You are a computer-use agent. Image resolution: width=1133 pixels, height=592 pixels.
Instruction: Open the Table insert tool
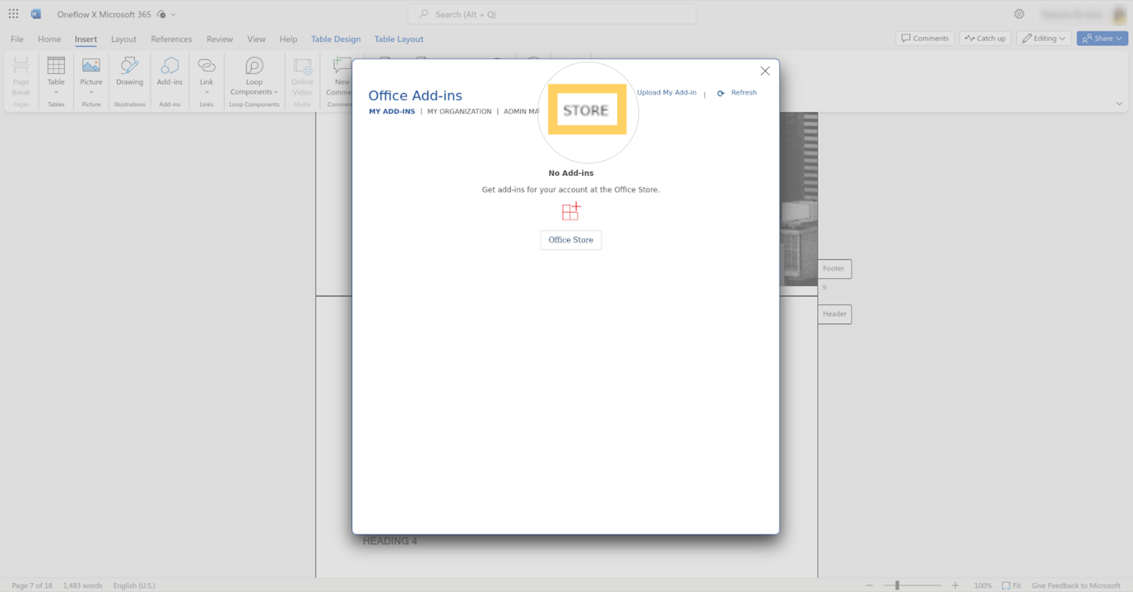(x=56, y=76)
